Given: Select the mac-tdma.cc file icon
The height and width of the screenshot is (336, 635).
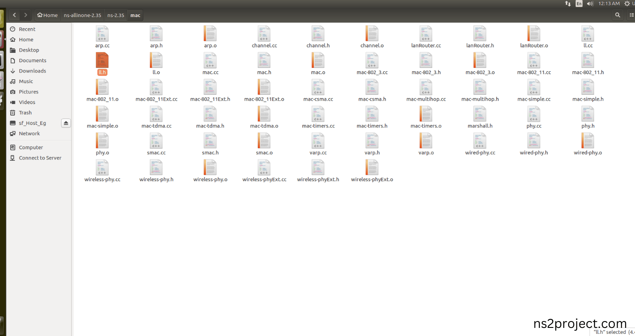Looking at the screenshot, I should (156, 114).
